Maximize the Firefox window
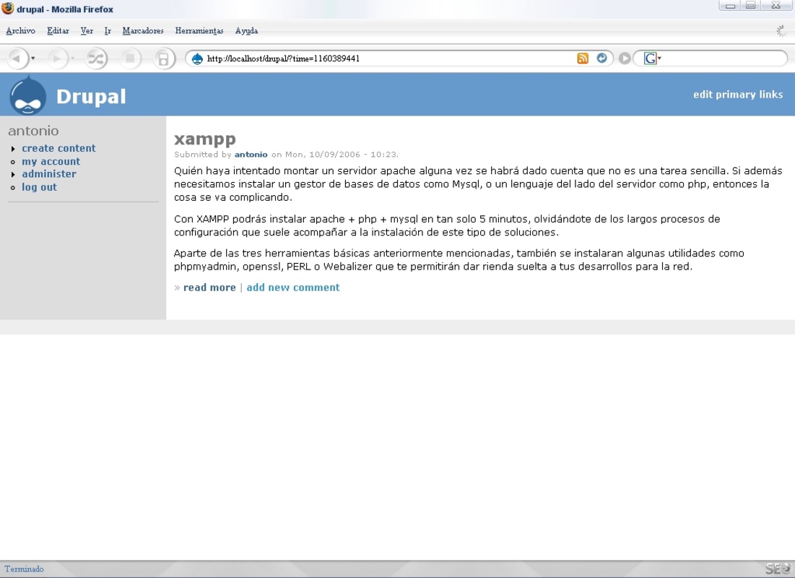The image size is (795, 578). [751, 6]
